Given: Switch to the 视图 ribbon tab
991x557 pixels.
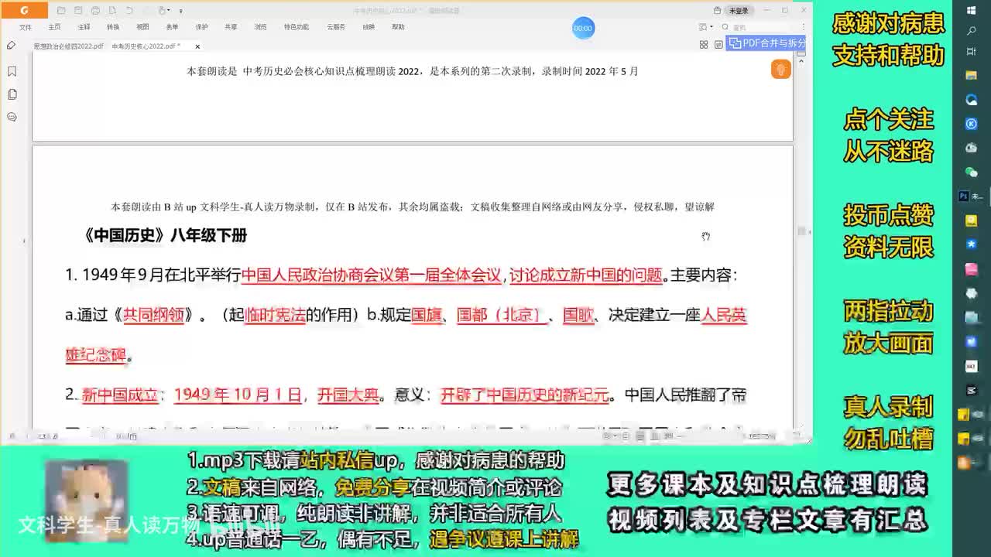Looking at the screenshot, I should pos(142,27).
